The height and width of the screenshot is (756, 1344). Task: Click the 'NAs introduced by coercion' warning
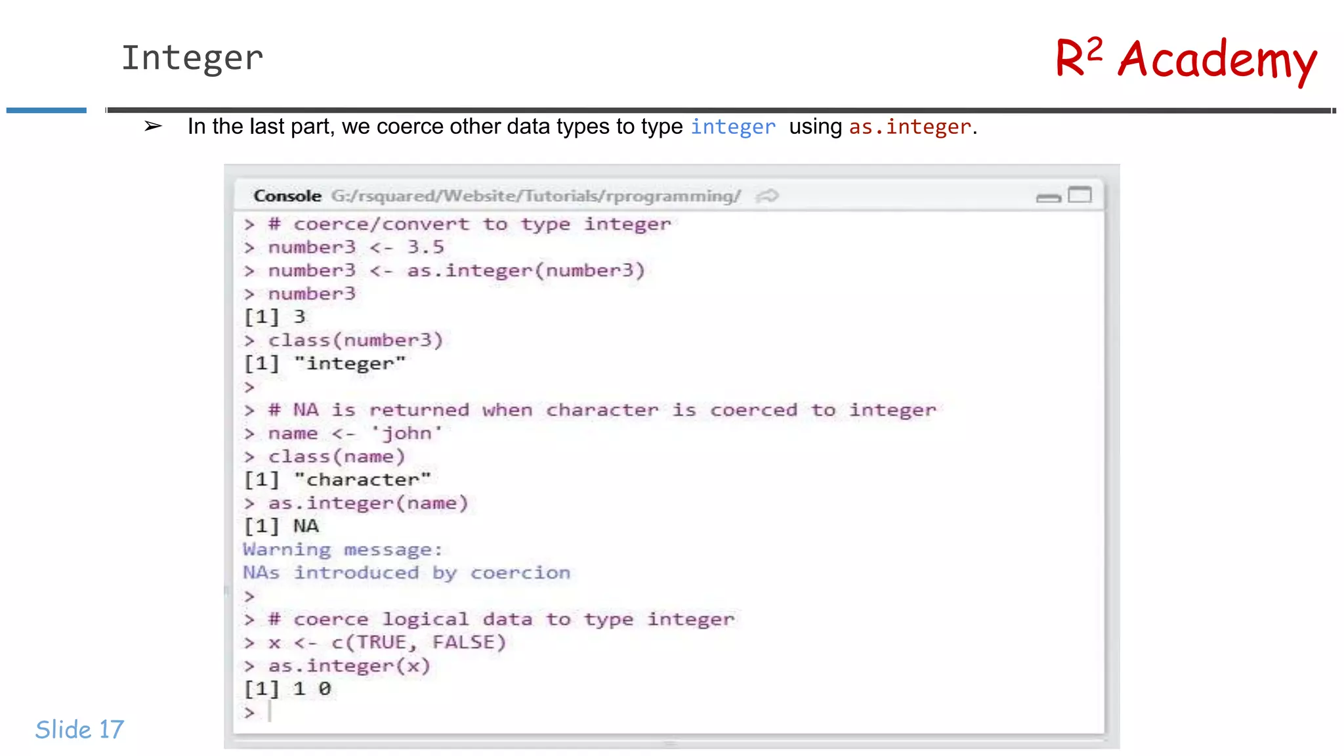tap(406, 573)
